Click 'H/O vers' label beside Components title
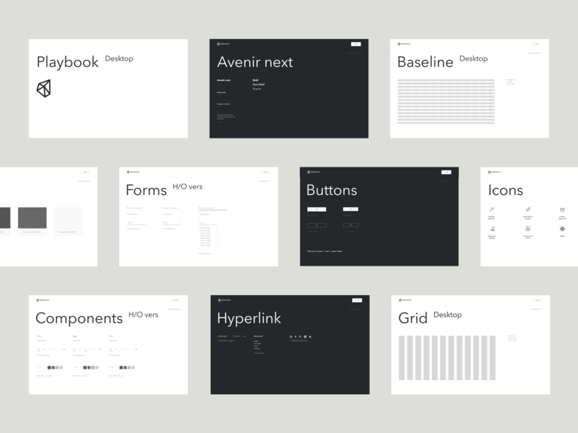 [x=143, y=315]
